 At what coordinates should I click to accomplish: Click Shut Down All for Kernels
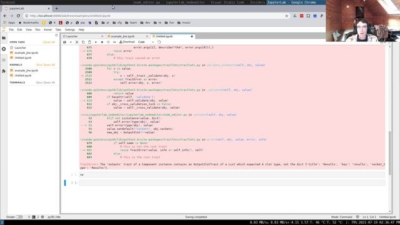[46, 65]
